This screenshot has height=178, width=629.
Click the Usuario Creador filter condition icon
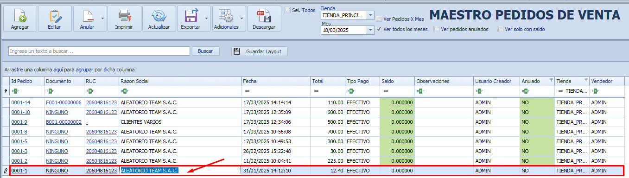point(479,91)
